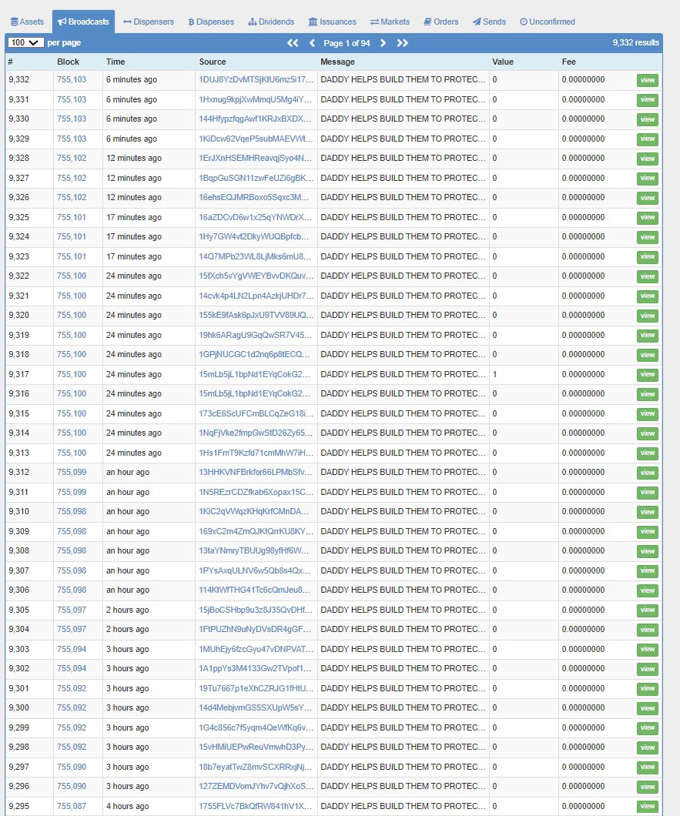
Task: Open source address 1Hy7GW4vt2DkyWUQBpfcb
Action: pyautogui.click(x=254, y=237)
